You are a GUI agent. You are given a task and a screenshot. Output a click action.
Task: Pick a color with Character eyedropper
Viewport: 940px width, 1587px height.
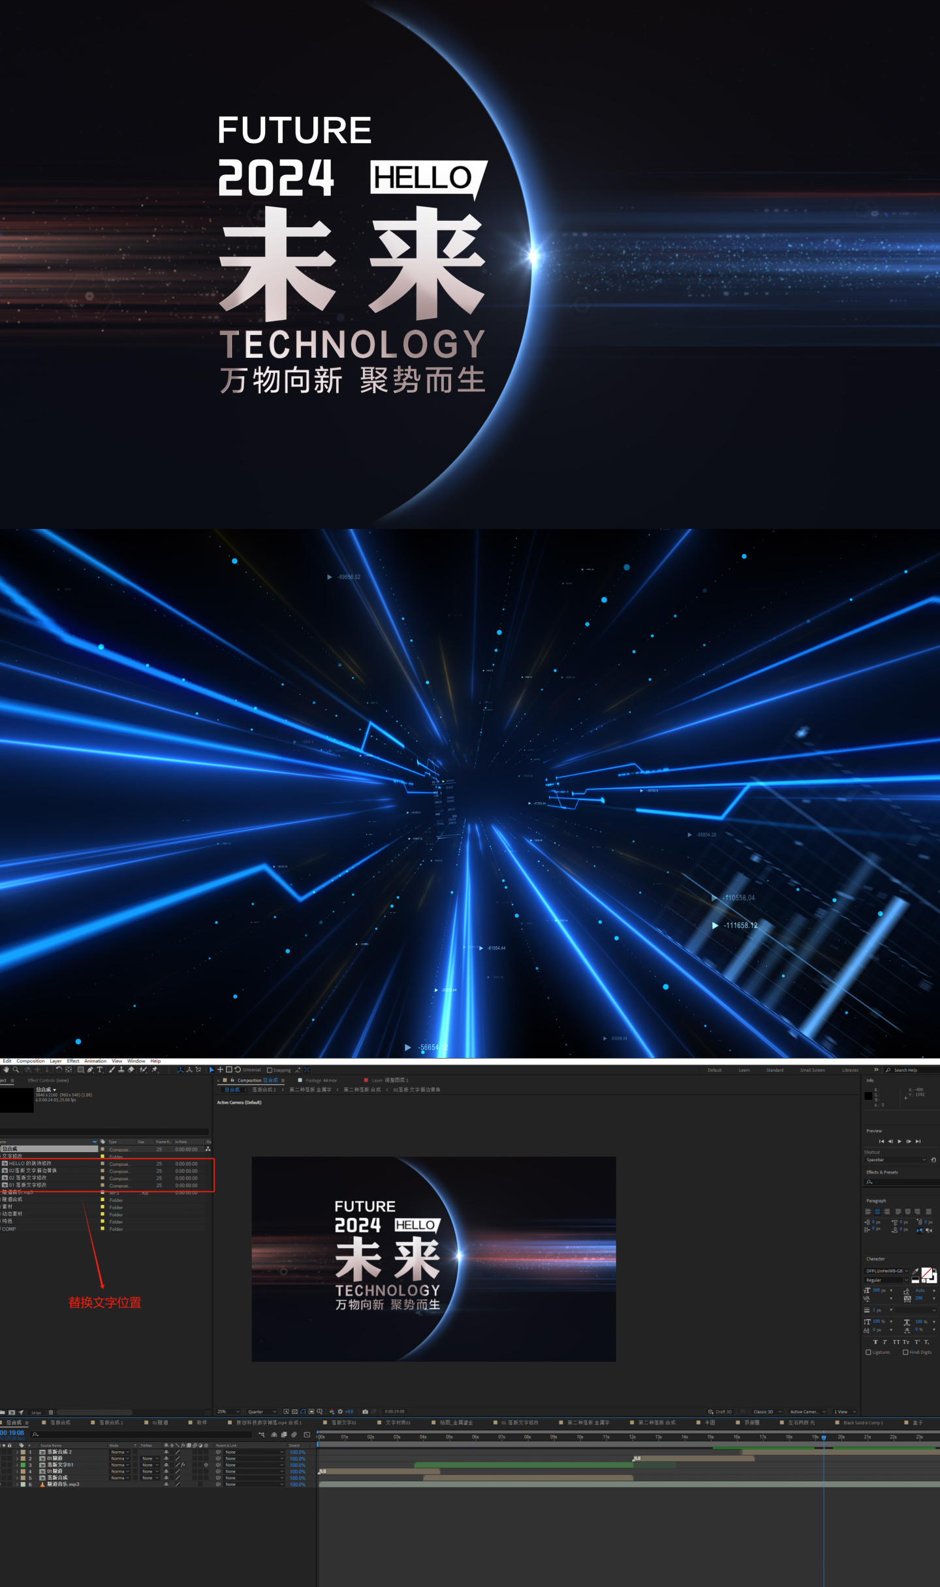(x=915, y=1271)
